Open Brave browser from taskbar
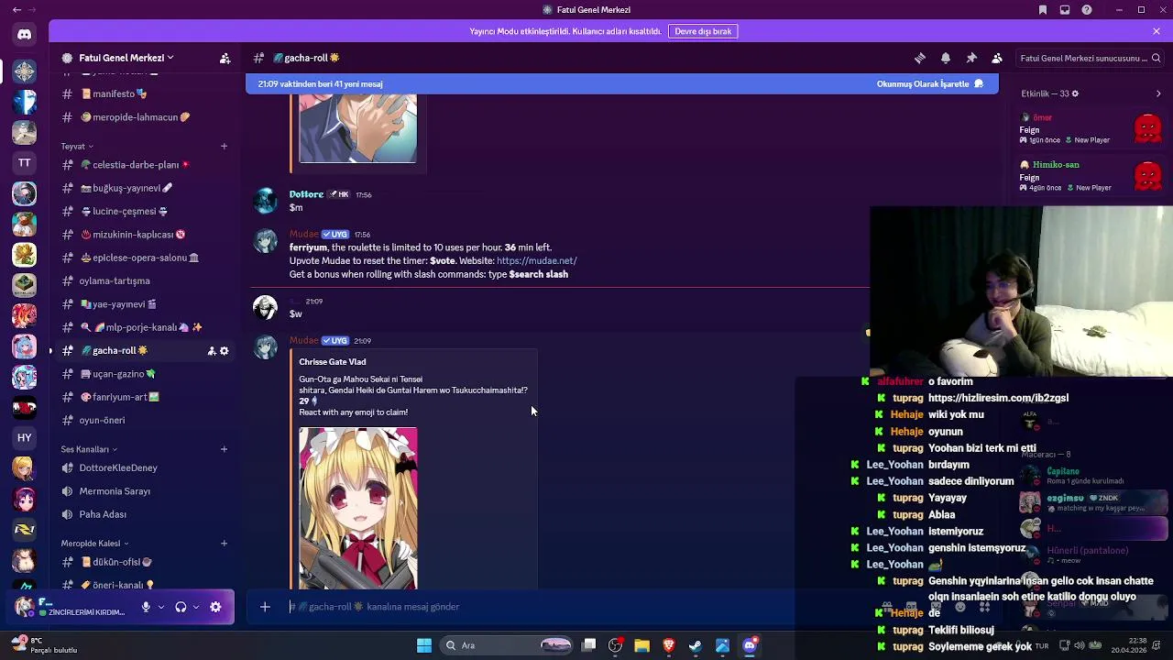 (x=669, y=645)
